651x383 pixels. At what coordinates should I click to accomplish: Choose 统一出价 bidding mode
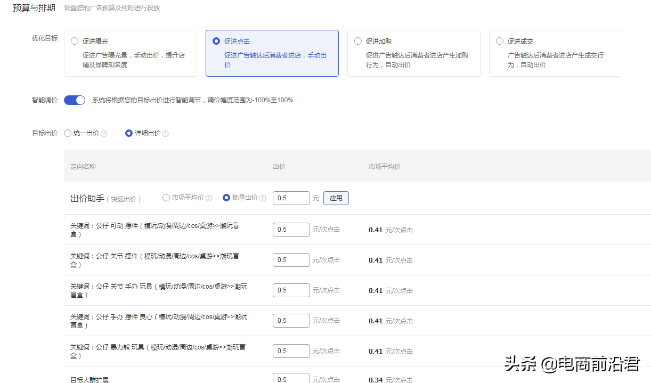pyautogui.click(x=68, y=133)
